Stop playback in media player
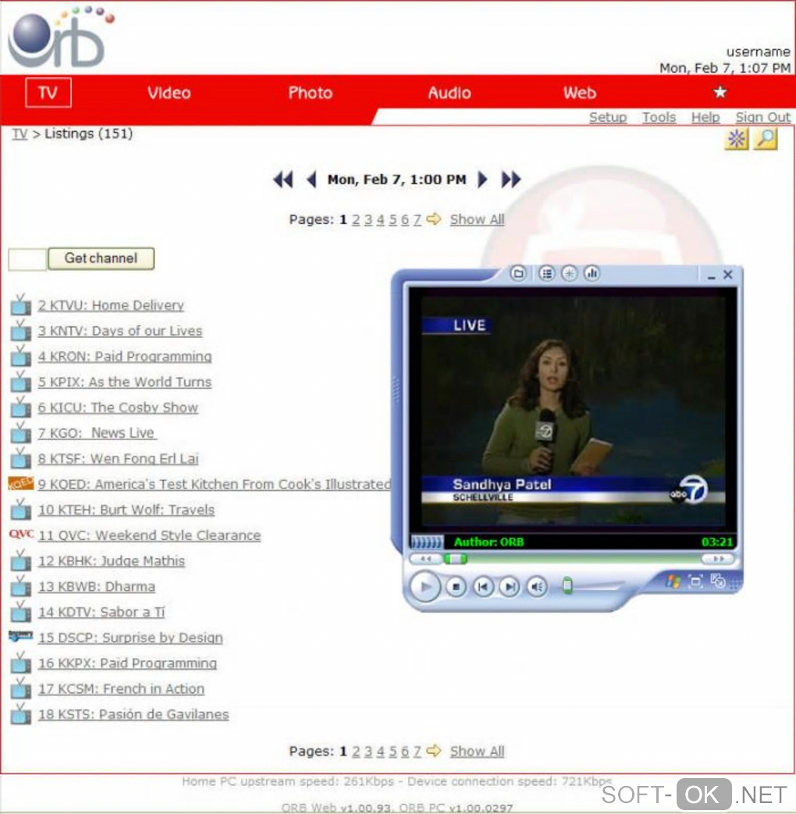The height and width of the screenshot is (814, 796). pyautogui.click(x=456, y=587)
